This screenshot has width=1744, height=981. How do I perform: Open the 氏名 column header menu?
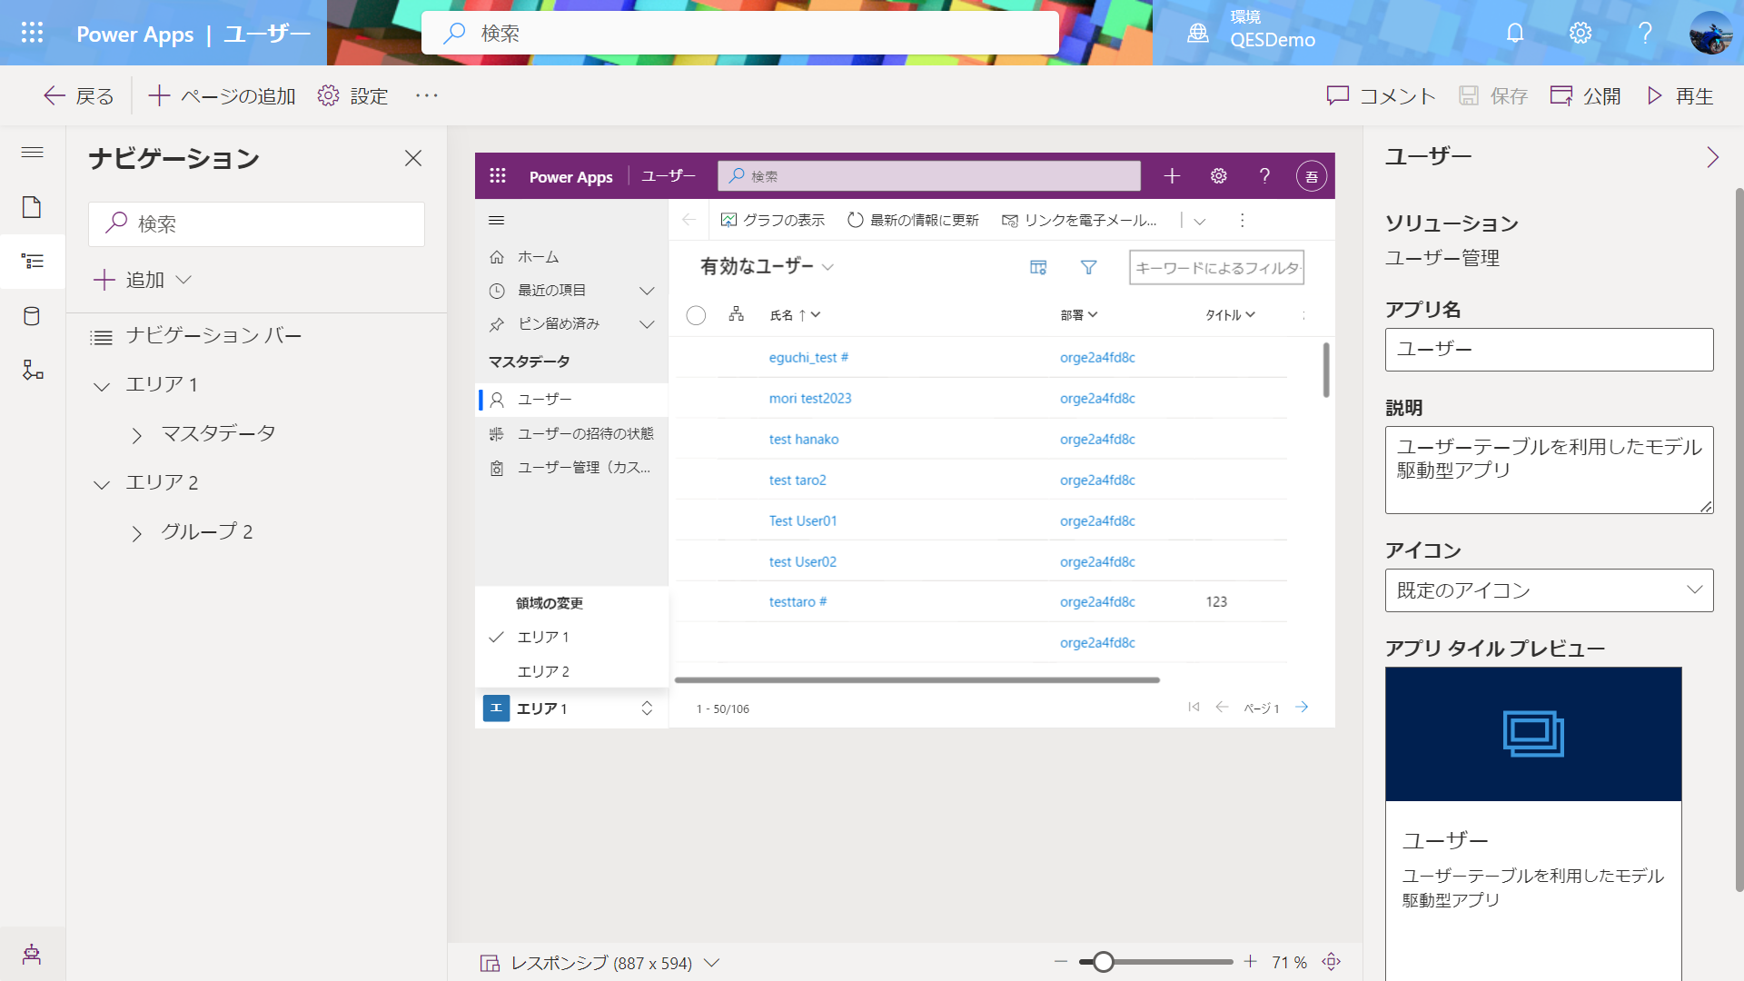click(795, 315)
